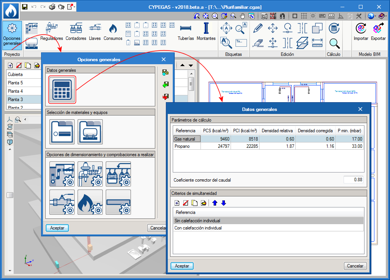Select the ruler measure length tool
The width and height of the screenshot is (390, 280).
317,43
